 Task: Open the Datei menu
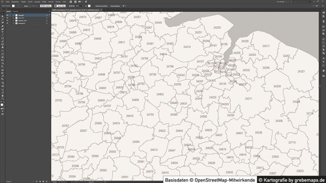pos(4,2)
